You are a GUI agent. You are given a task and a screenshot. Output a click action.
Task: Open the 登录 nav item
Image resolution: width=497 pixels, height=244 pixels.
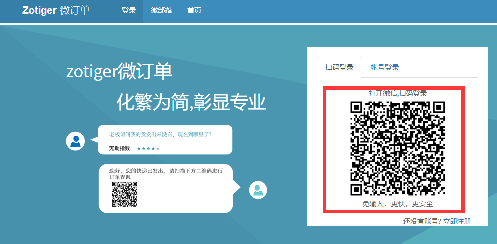pos(128,11)
